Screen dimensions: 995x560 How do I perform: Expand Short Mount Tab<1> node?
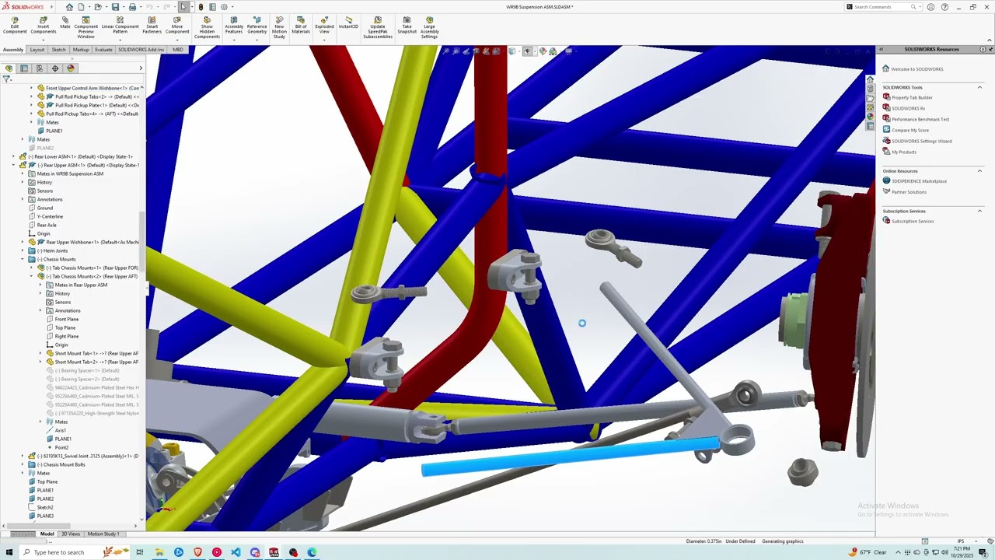(40, 353)
